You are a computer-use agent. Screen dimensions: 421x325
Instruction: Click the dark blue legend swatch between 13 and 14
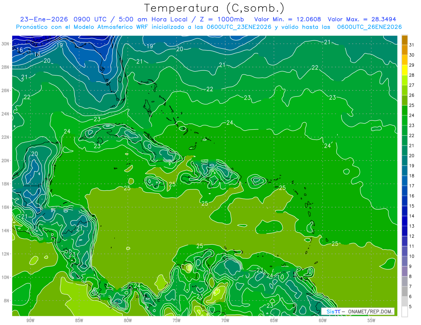click(x=405, y=221)
